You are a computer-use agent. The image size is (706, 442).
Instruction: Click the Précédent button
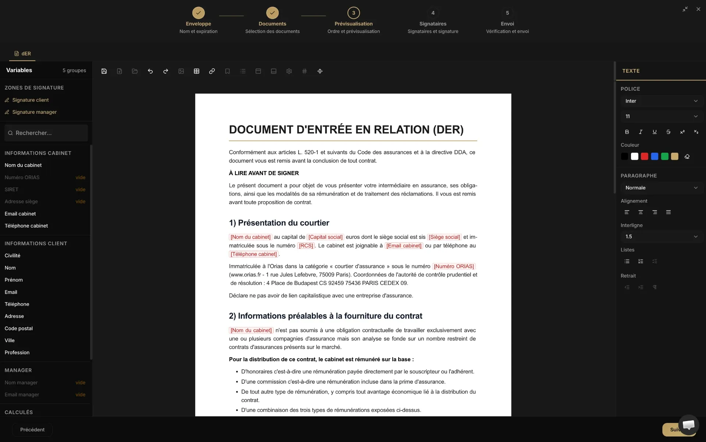click(32, 430)
